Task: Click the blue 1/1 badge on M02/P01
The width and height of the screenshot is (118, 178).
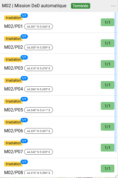Action: pyautogui.click(x=24, y=16)
